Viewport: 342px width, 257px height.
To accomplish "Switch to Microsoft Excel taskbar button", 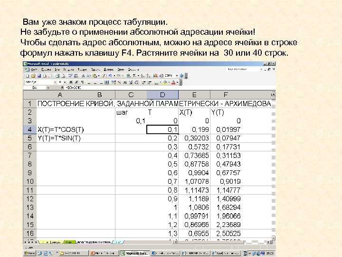I will [135, 253].
